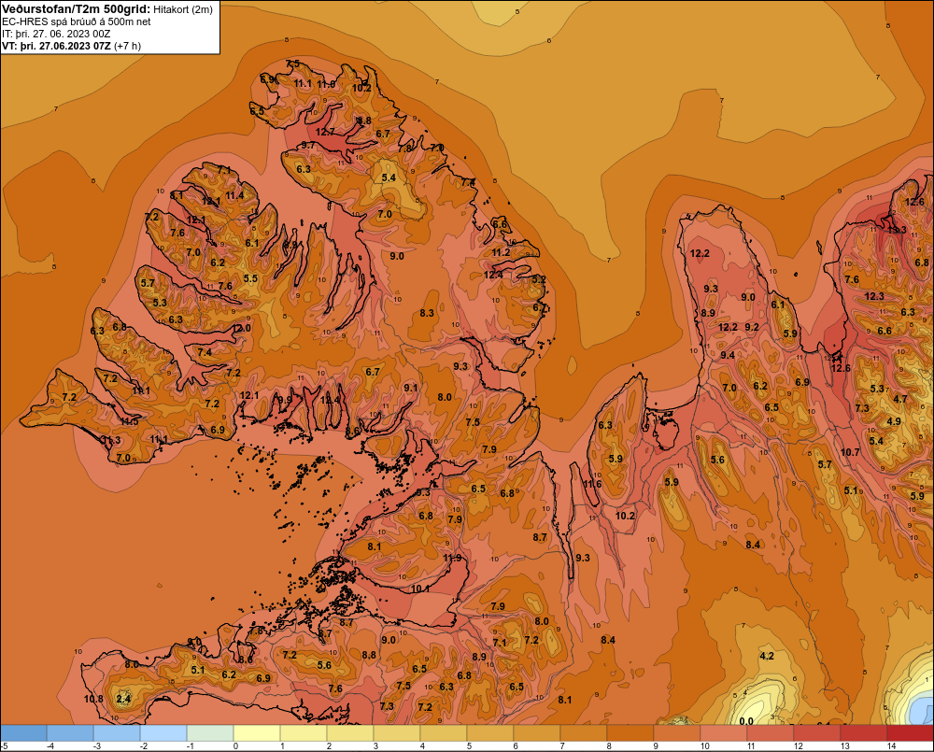
Task: Click the 9.4 temperature value
Action: point(728,355)
